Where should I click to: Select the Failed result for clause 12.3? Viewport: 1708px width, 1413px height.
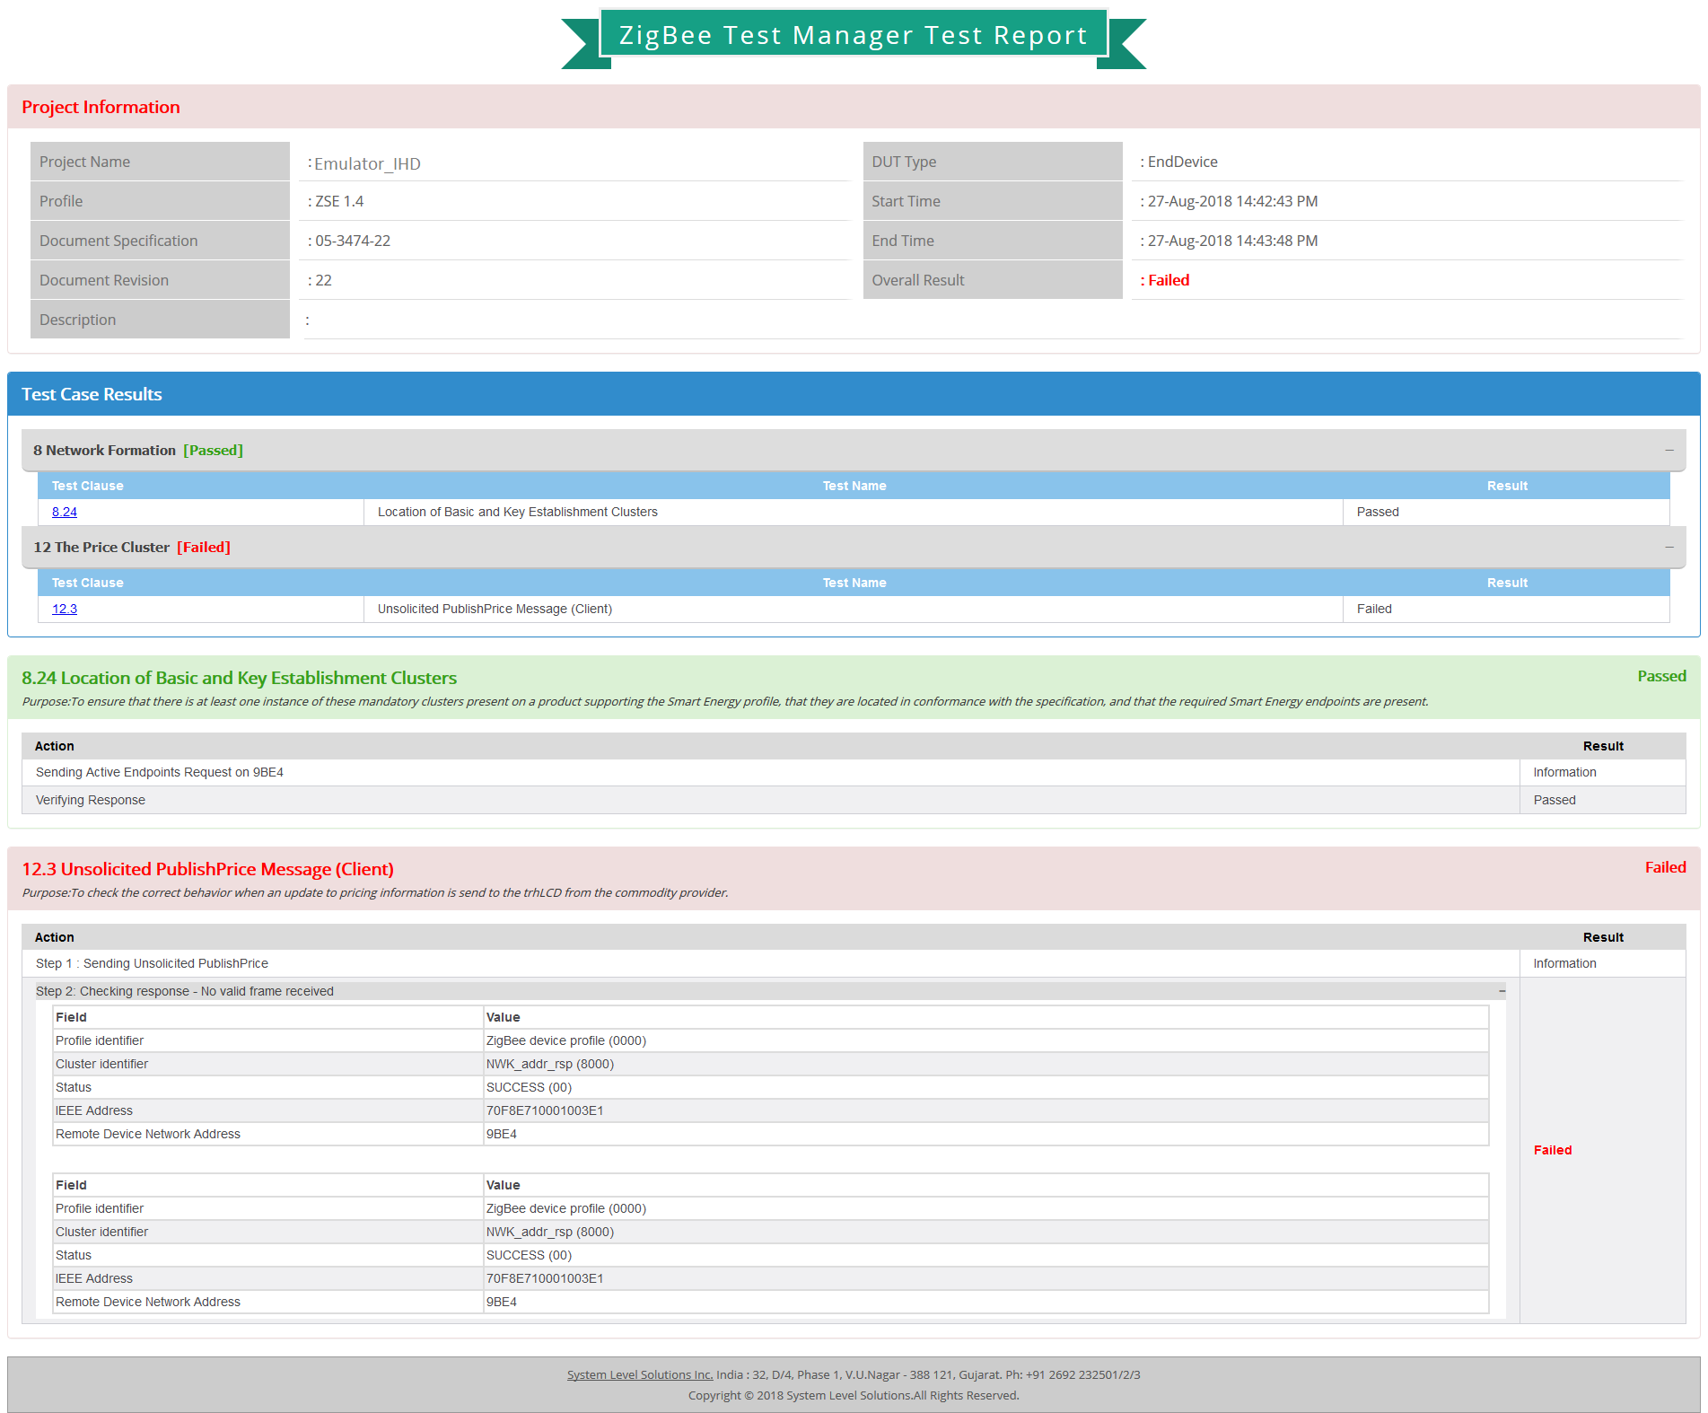pyautogui.click(x=1374, y=609)
